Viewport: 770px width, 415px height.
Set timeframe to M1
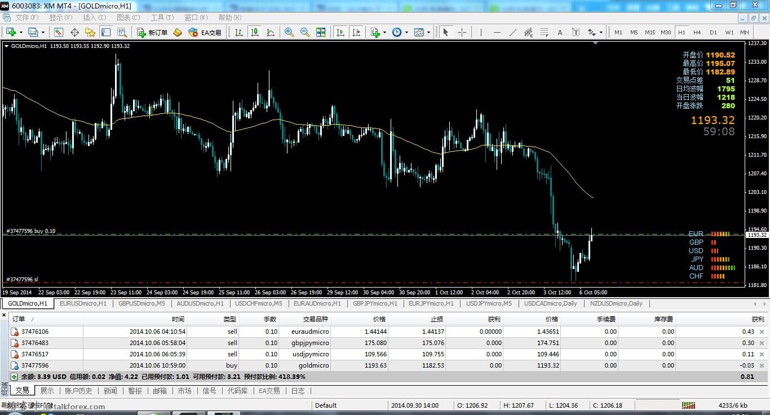(x=618, y=32)
